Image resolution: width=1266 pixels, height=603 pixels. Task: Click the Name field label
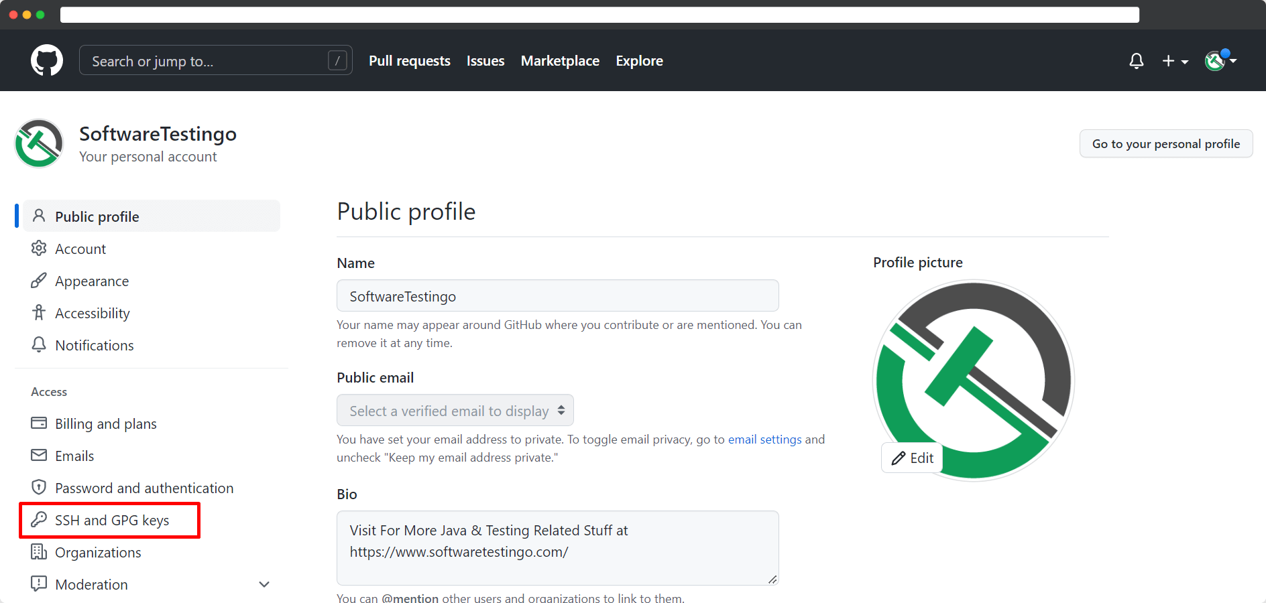(355, 263)
